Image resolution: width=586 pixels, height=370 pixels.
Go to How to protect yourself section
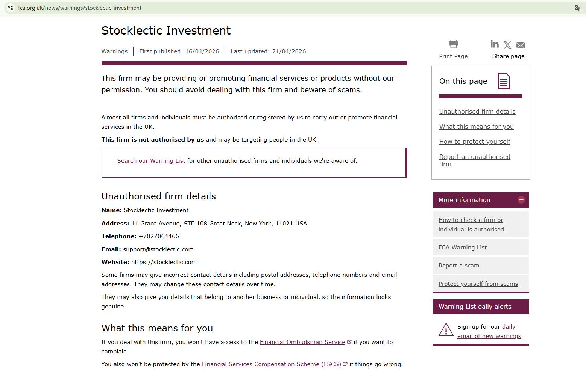(474, 142)
